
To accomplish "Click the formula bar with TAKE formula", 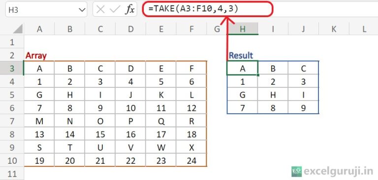I will click(x=208, y=9).
